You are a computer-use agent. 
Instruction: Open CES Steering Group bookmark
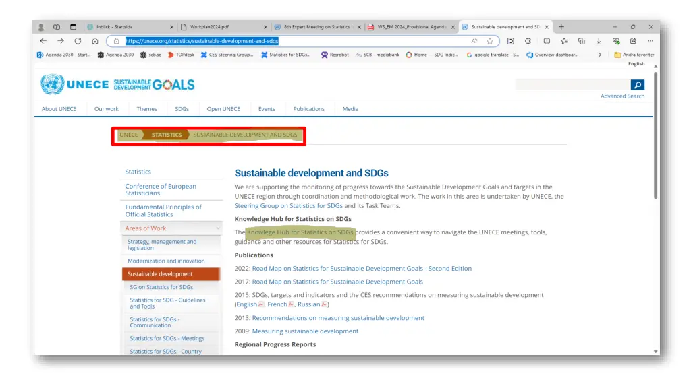[227, 55]
